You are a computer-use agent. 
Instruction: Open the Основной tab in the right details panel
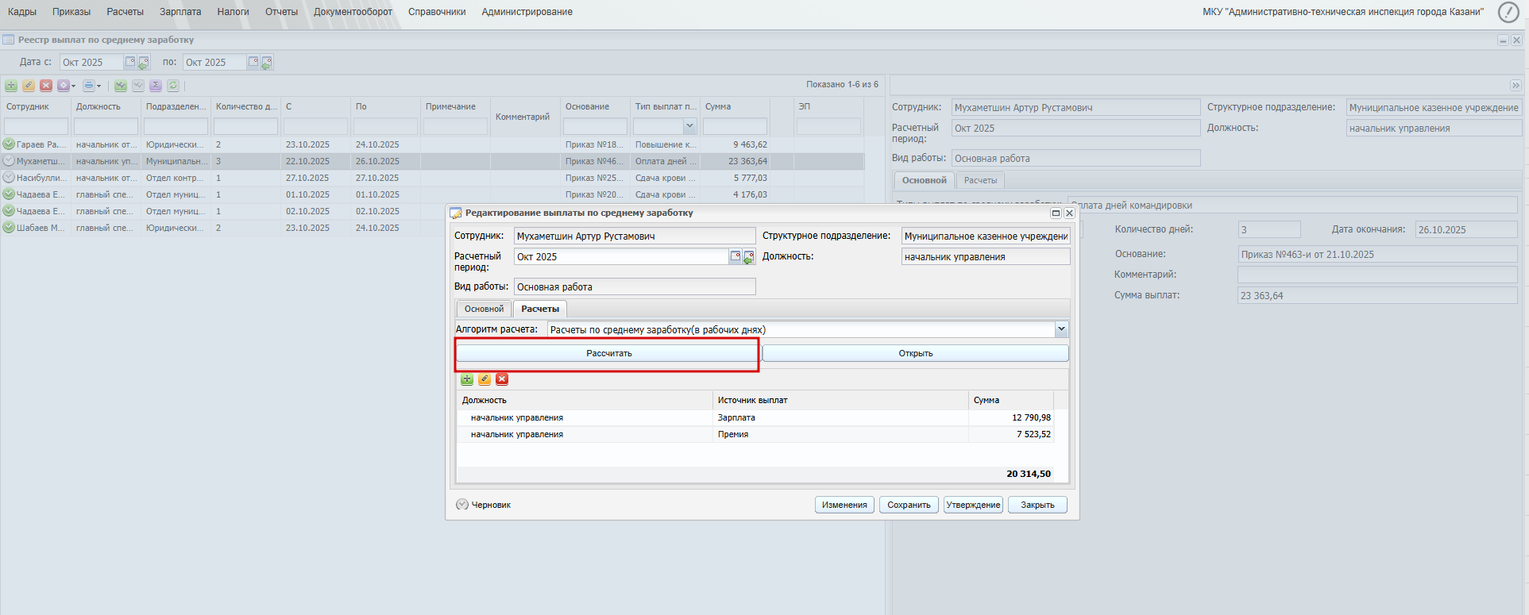tap(924, 180)
